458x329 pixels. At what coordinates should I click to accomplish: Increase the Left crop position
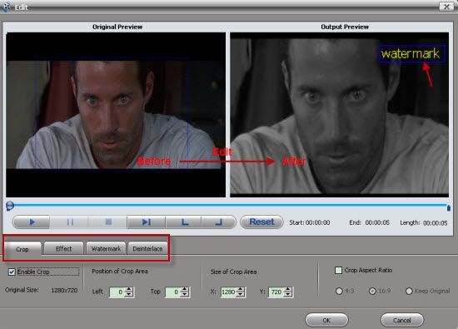tap(129, 290)
